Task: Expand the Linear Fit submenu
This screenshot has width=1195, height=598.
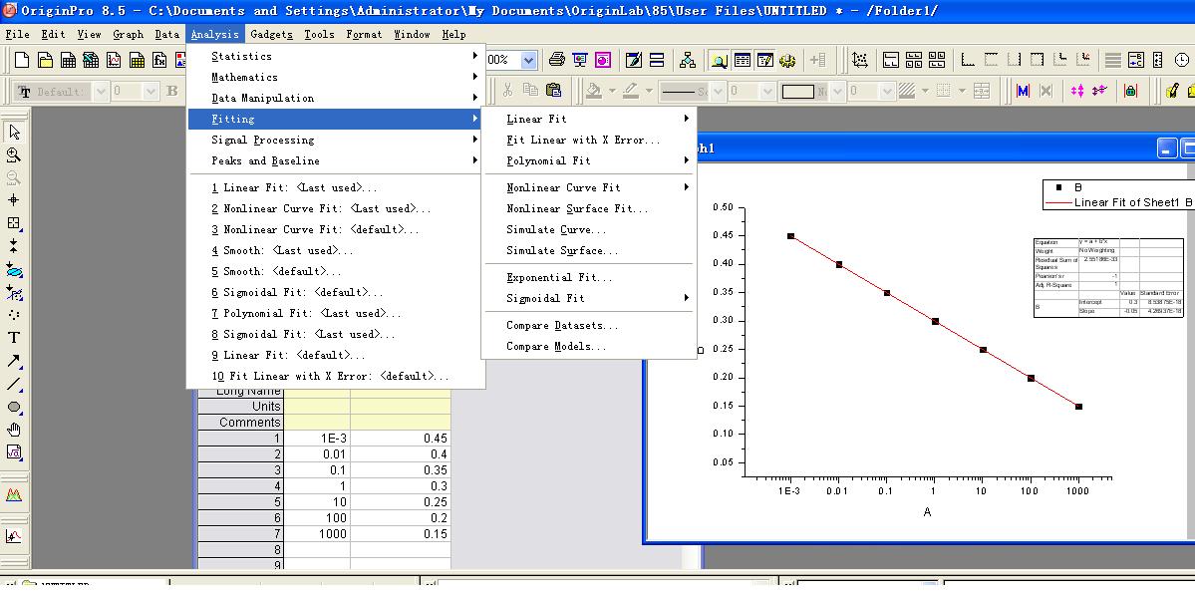Action: pyautogui.click(x=590, y=119)
